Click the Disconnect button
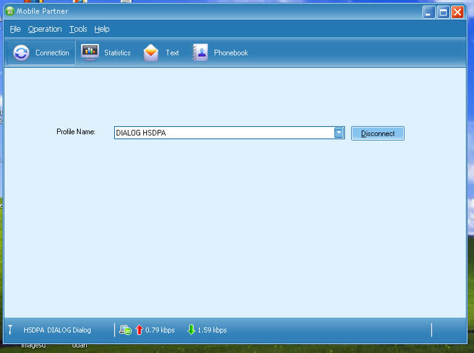This screenshot has width=474, height=353. [378, 133]
